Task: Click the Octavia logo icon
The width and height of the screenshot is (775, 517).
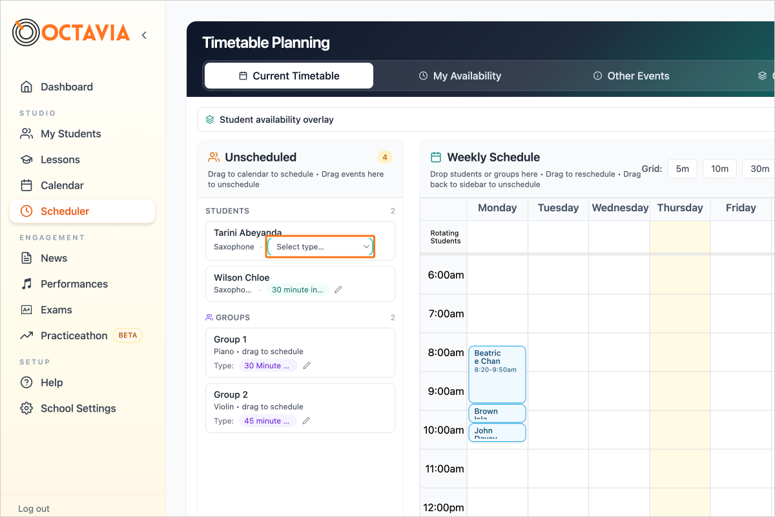Action: pyautogui.click(x=26, y=33)
